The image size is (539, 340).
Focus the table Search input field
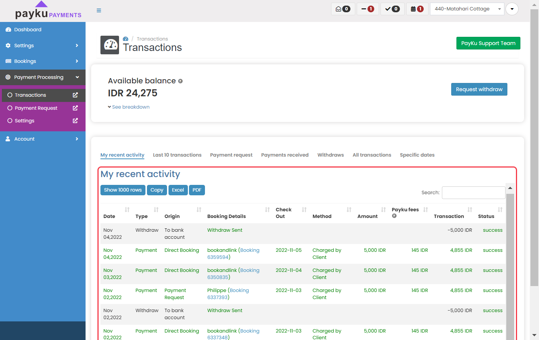[474, 193]
